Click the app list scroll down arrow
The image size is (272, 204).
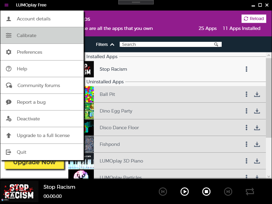click(269, 176)
